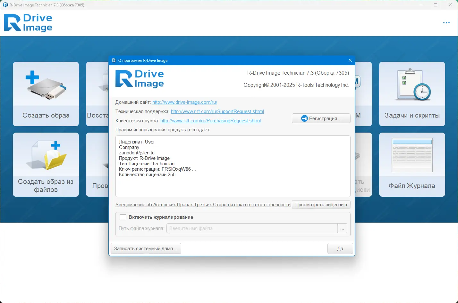
Task: Open the SupportRequest.shtml technical support link
Action: pyautogui.click(x=217, y=111)
